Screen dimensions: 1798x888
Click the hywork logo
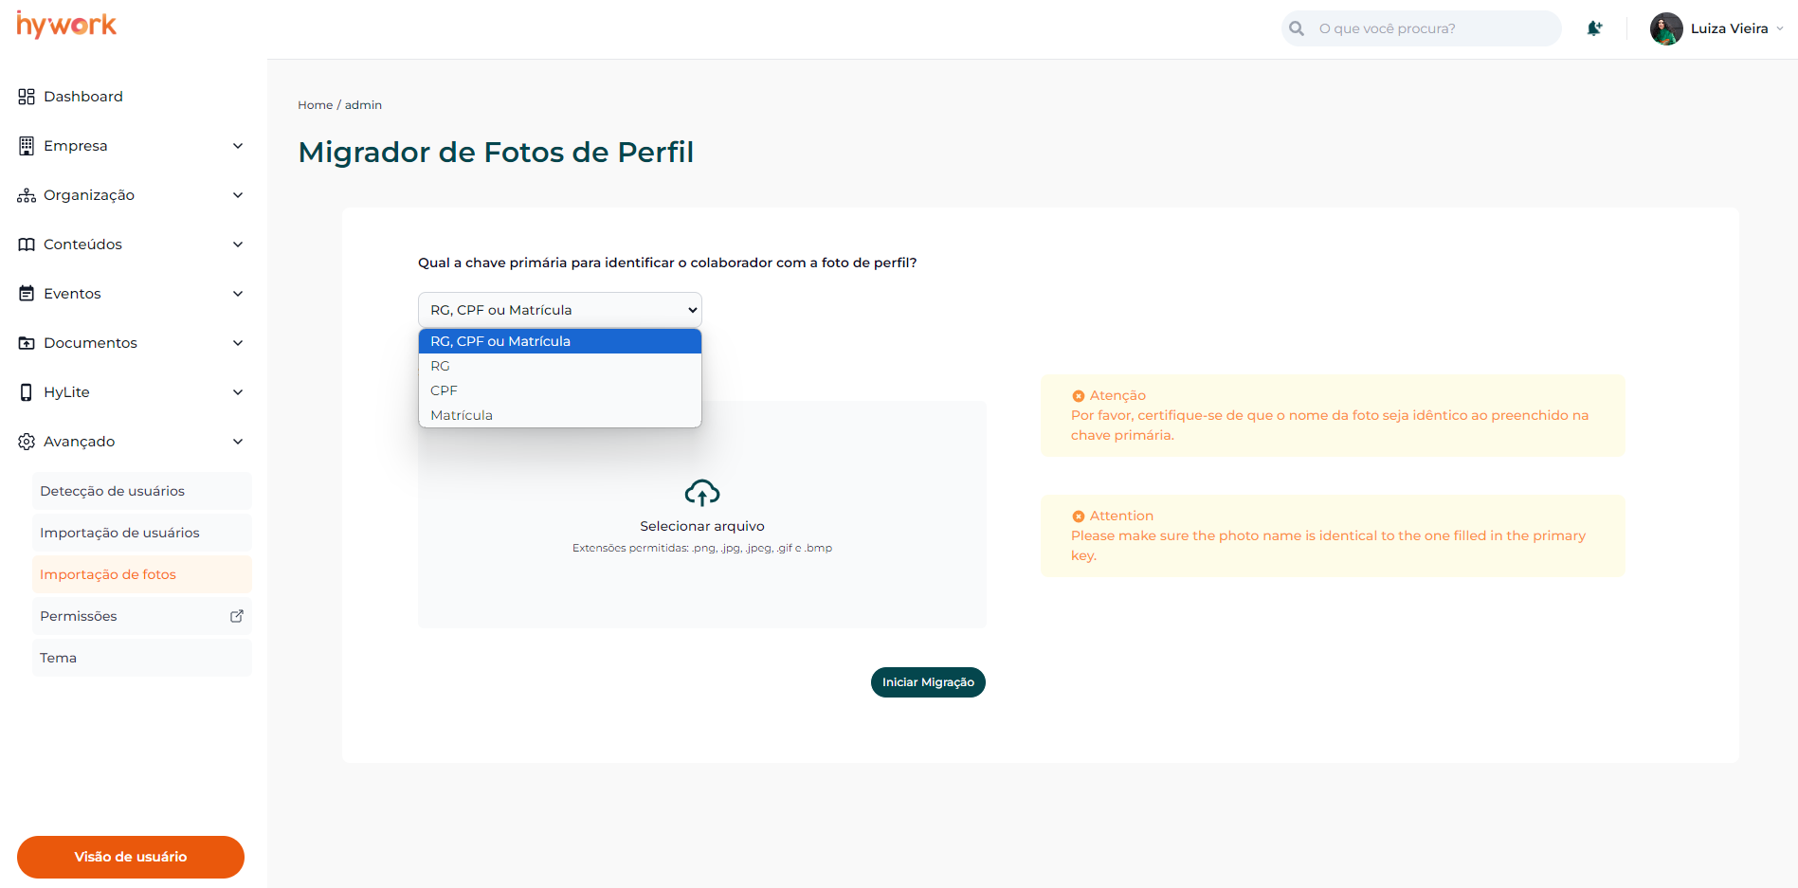[x=66, y=26]
